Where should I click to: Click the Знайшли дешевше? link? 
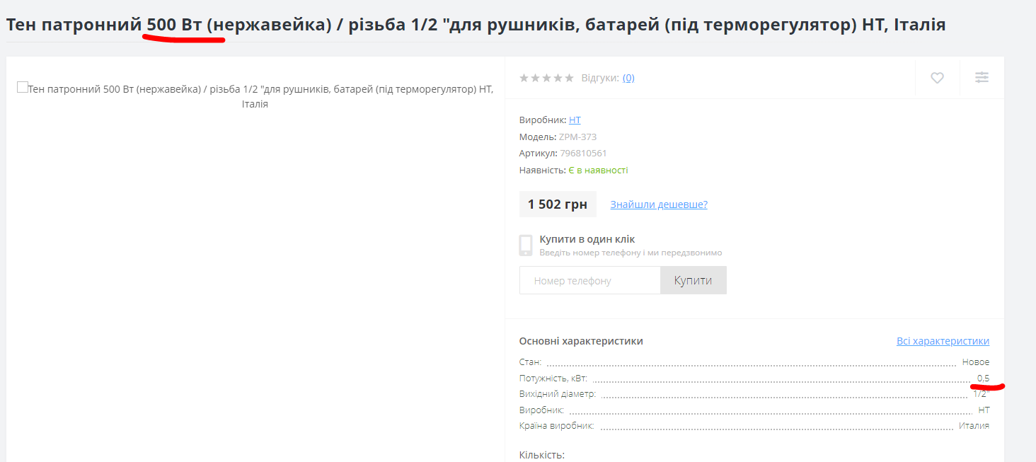point(659,204)
